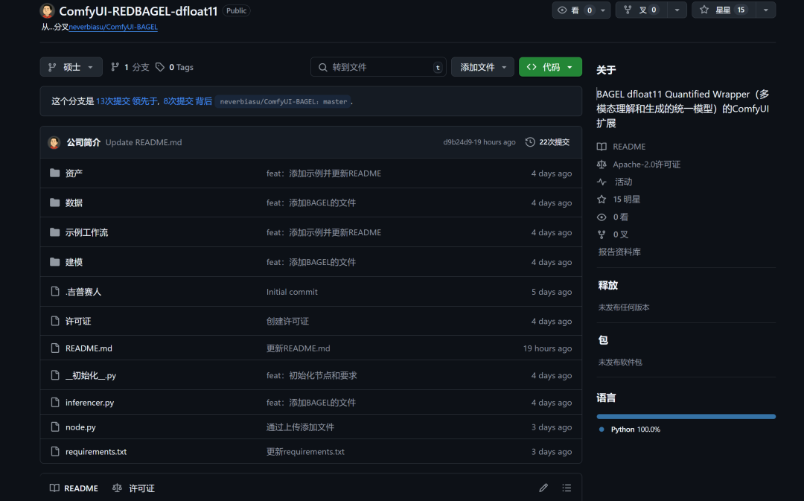Image resolution: width=804 pixels, height=501 pixels.
Task: Click file icon beside .吉普赛人
Action: (x=55, y=291)
